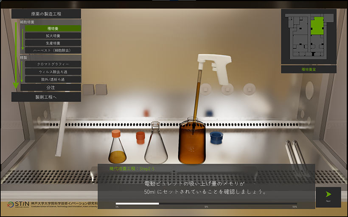This screenshot has height=217, width=348.
Task: Select 種培養 step in process menu
Action: (53, 28)
